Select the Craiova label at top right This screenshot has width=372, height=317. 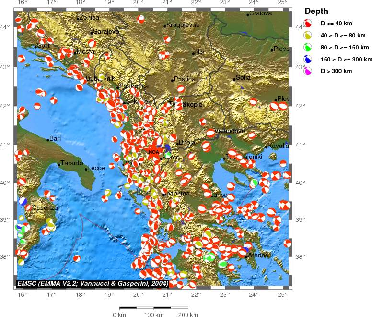[261, 13]
